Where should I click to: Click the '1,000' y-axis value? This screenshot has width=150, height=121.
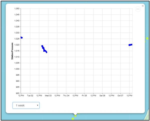[x=17, y=69]
